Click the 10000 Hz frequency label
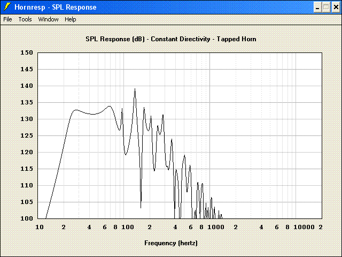 pyautogui.click(x=304, y=227)
